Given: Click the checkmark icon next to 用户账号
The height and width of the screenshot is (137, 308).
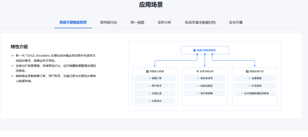Looking at the screenshot, I should pos(150,86).
